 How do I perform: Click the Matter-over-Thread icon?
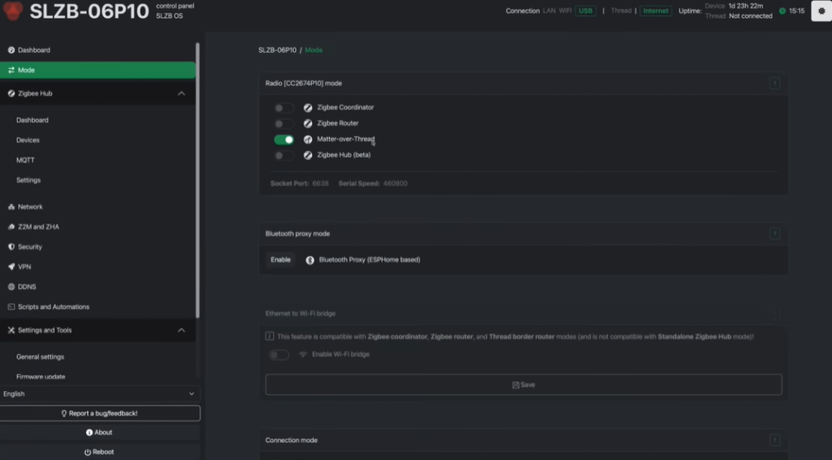tap(308, 140)
